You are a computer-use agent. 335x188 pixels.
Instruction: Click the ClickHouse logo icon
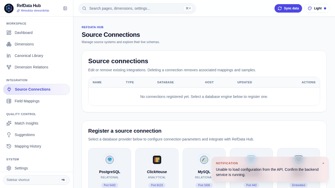coord(157,160)
